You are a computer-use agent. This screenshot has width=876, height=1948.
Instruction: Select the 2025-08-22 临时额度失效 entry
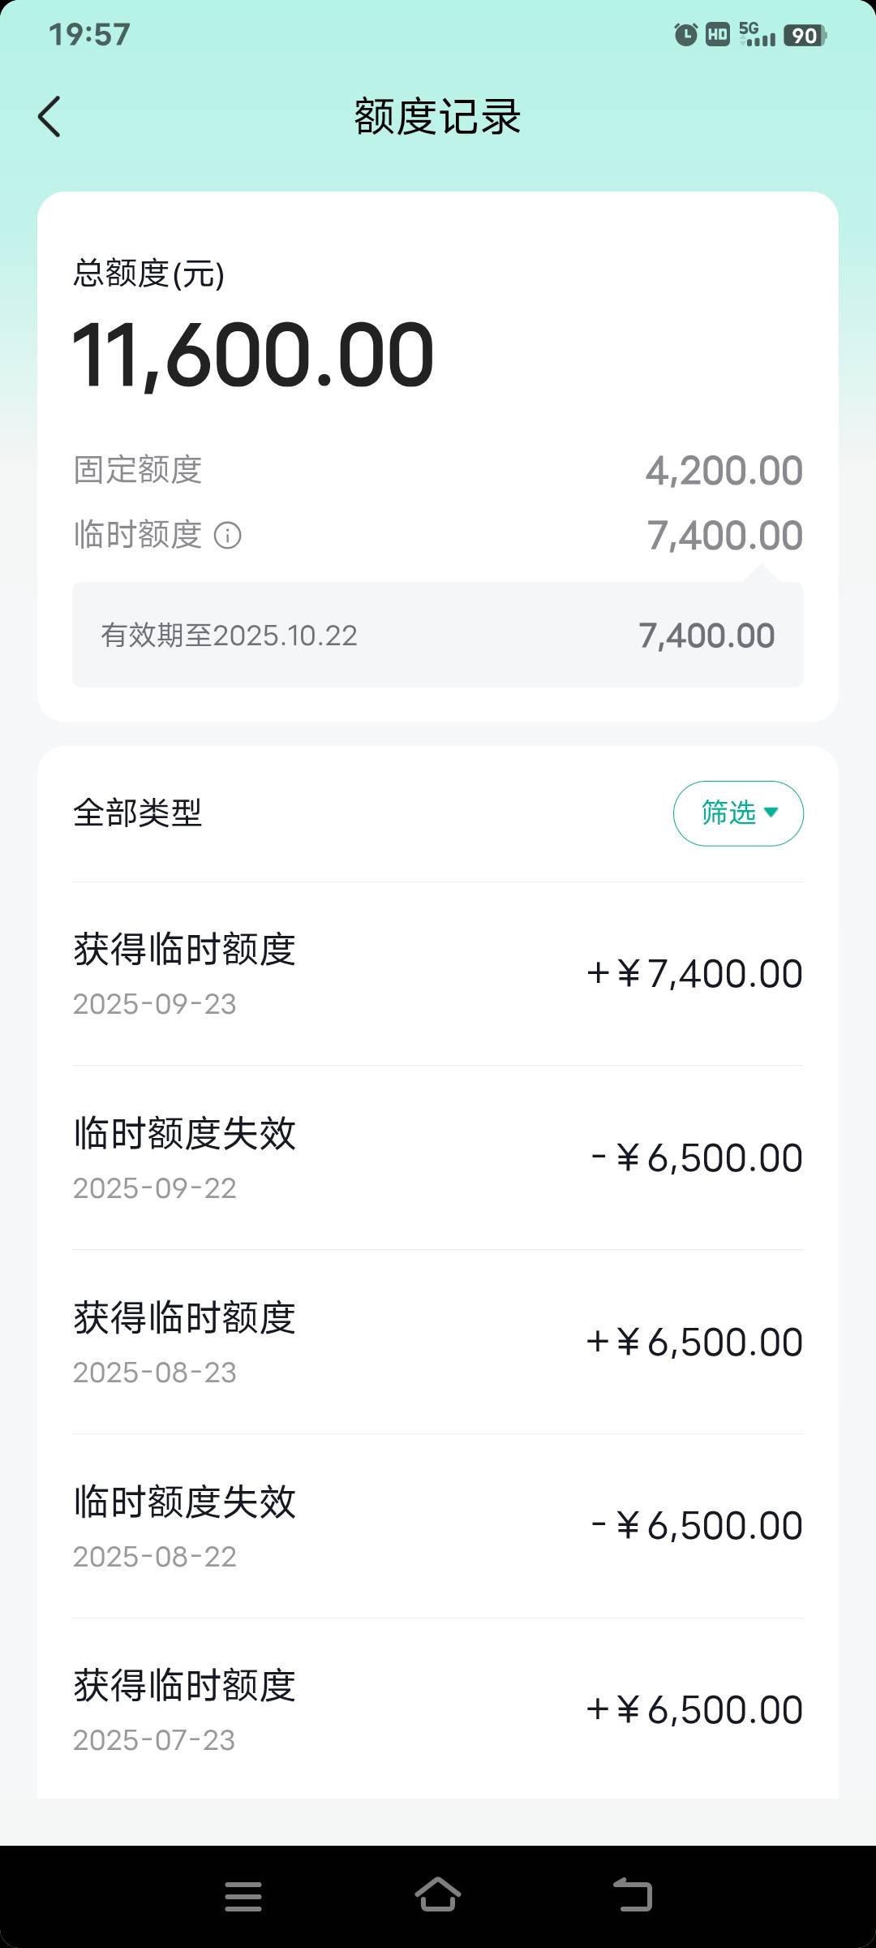[438, 1527]
